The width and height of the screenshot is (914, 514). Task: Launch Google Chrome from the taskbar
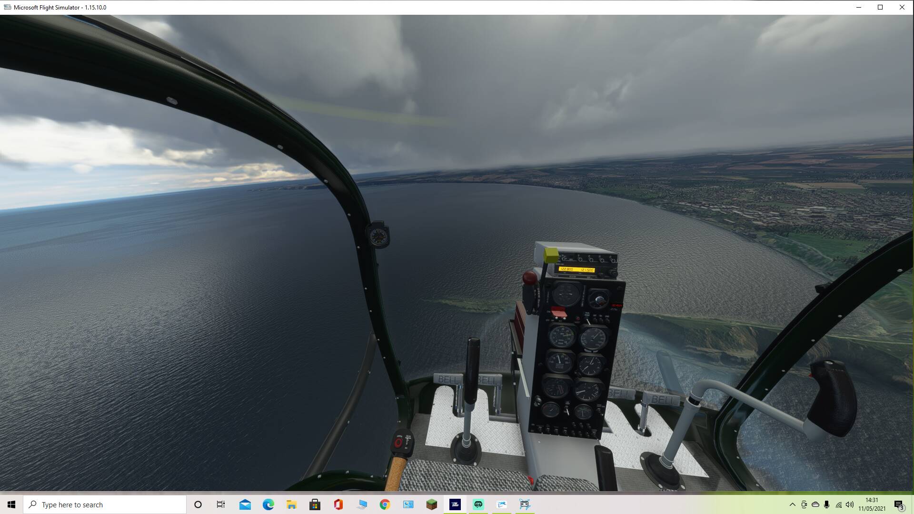tap(385, 504)
